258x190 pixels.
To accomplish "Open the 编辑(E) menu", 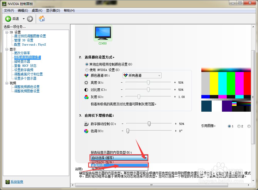I will click(x=23, y=11).
